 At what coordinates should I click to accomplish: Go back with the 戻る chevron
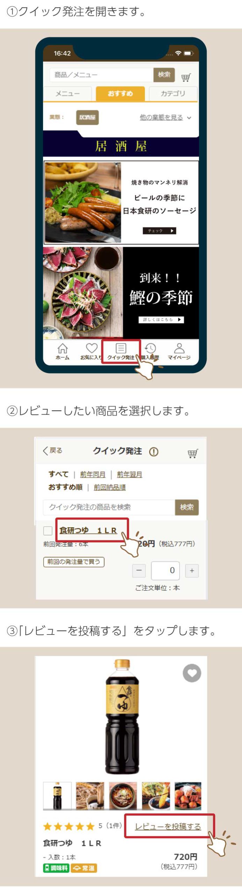(52, 450)
